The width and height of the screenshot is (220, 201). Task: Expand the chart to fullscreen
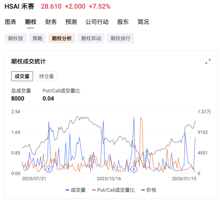(208, 61)
